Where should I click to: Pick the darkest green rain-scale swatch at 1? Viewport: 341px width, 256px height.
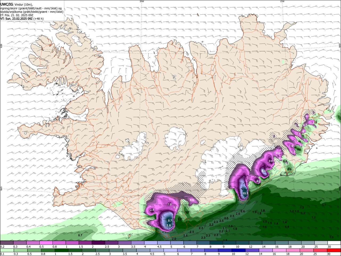[61, 250]
